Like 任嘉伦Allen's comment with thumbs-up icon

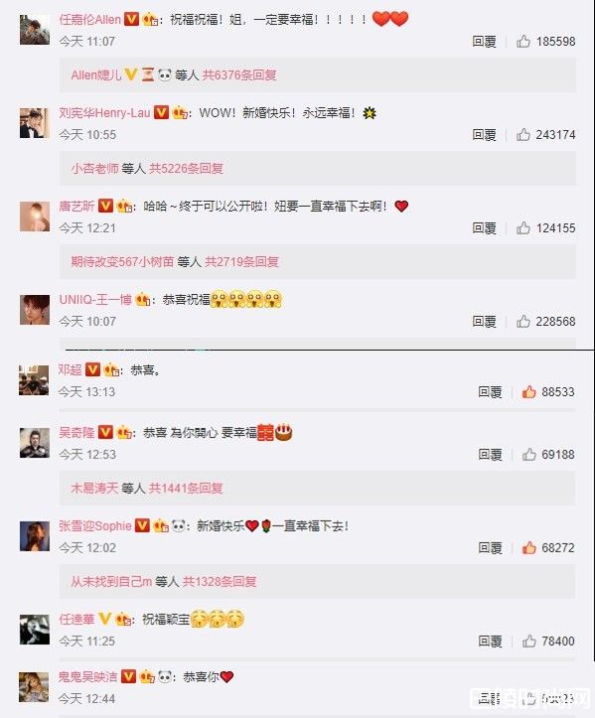point(523,42)
